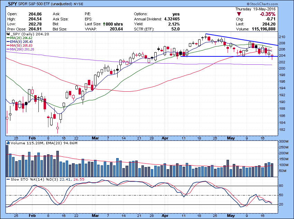Viewport: 294px width, 219px height.
Task: Click the Yield value 2.12%
Action: click(174, 24)
